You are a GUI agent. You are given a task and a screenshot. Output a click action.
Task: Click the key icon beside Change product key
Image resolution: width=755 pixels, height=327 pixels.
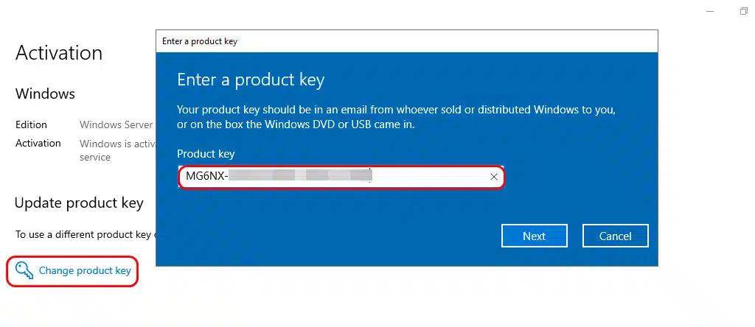click(x=24, y=270)
